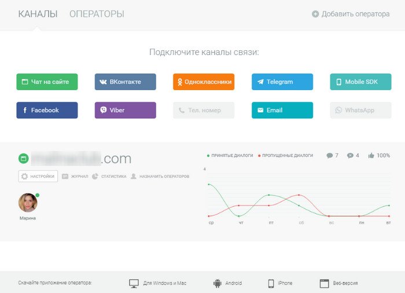Click the pie chart СТАТИСТИКА icon
The image size is (405, 293).
click(95, 176)
